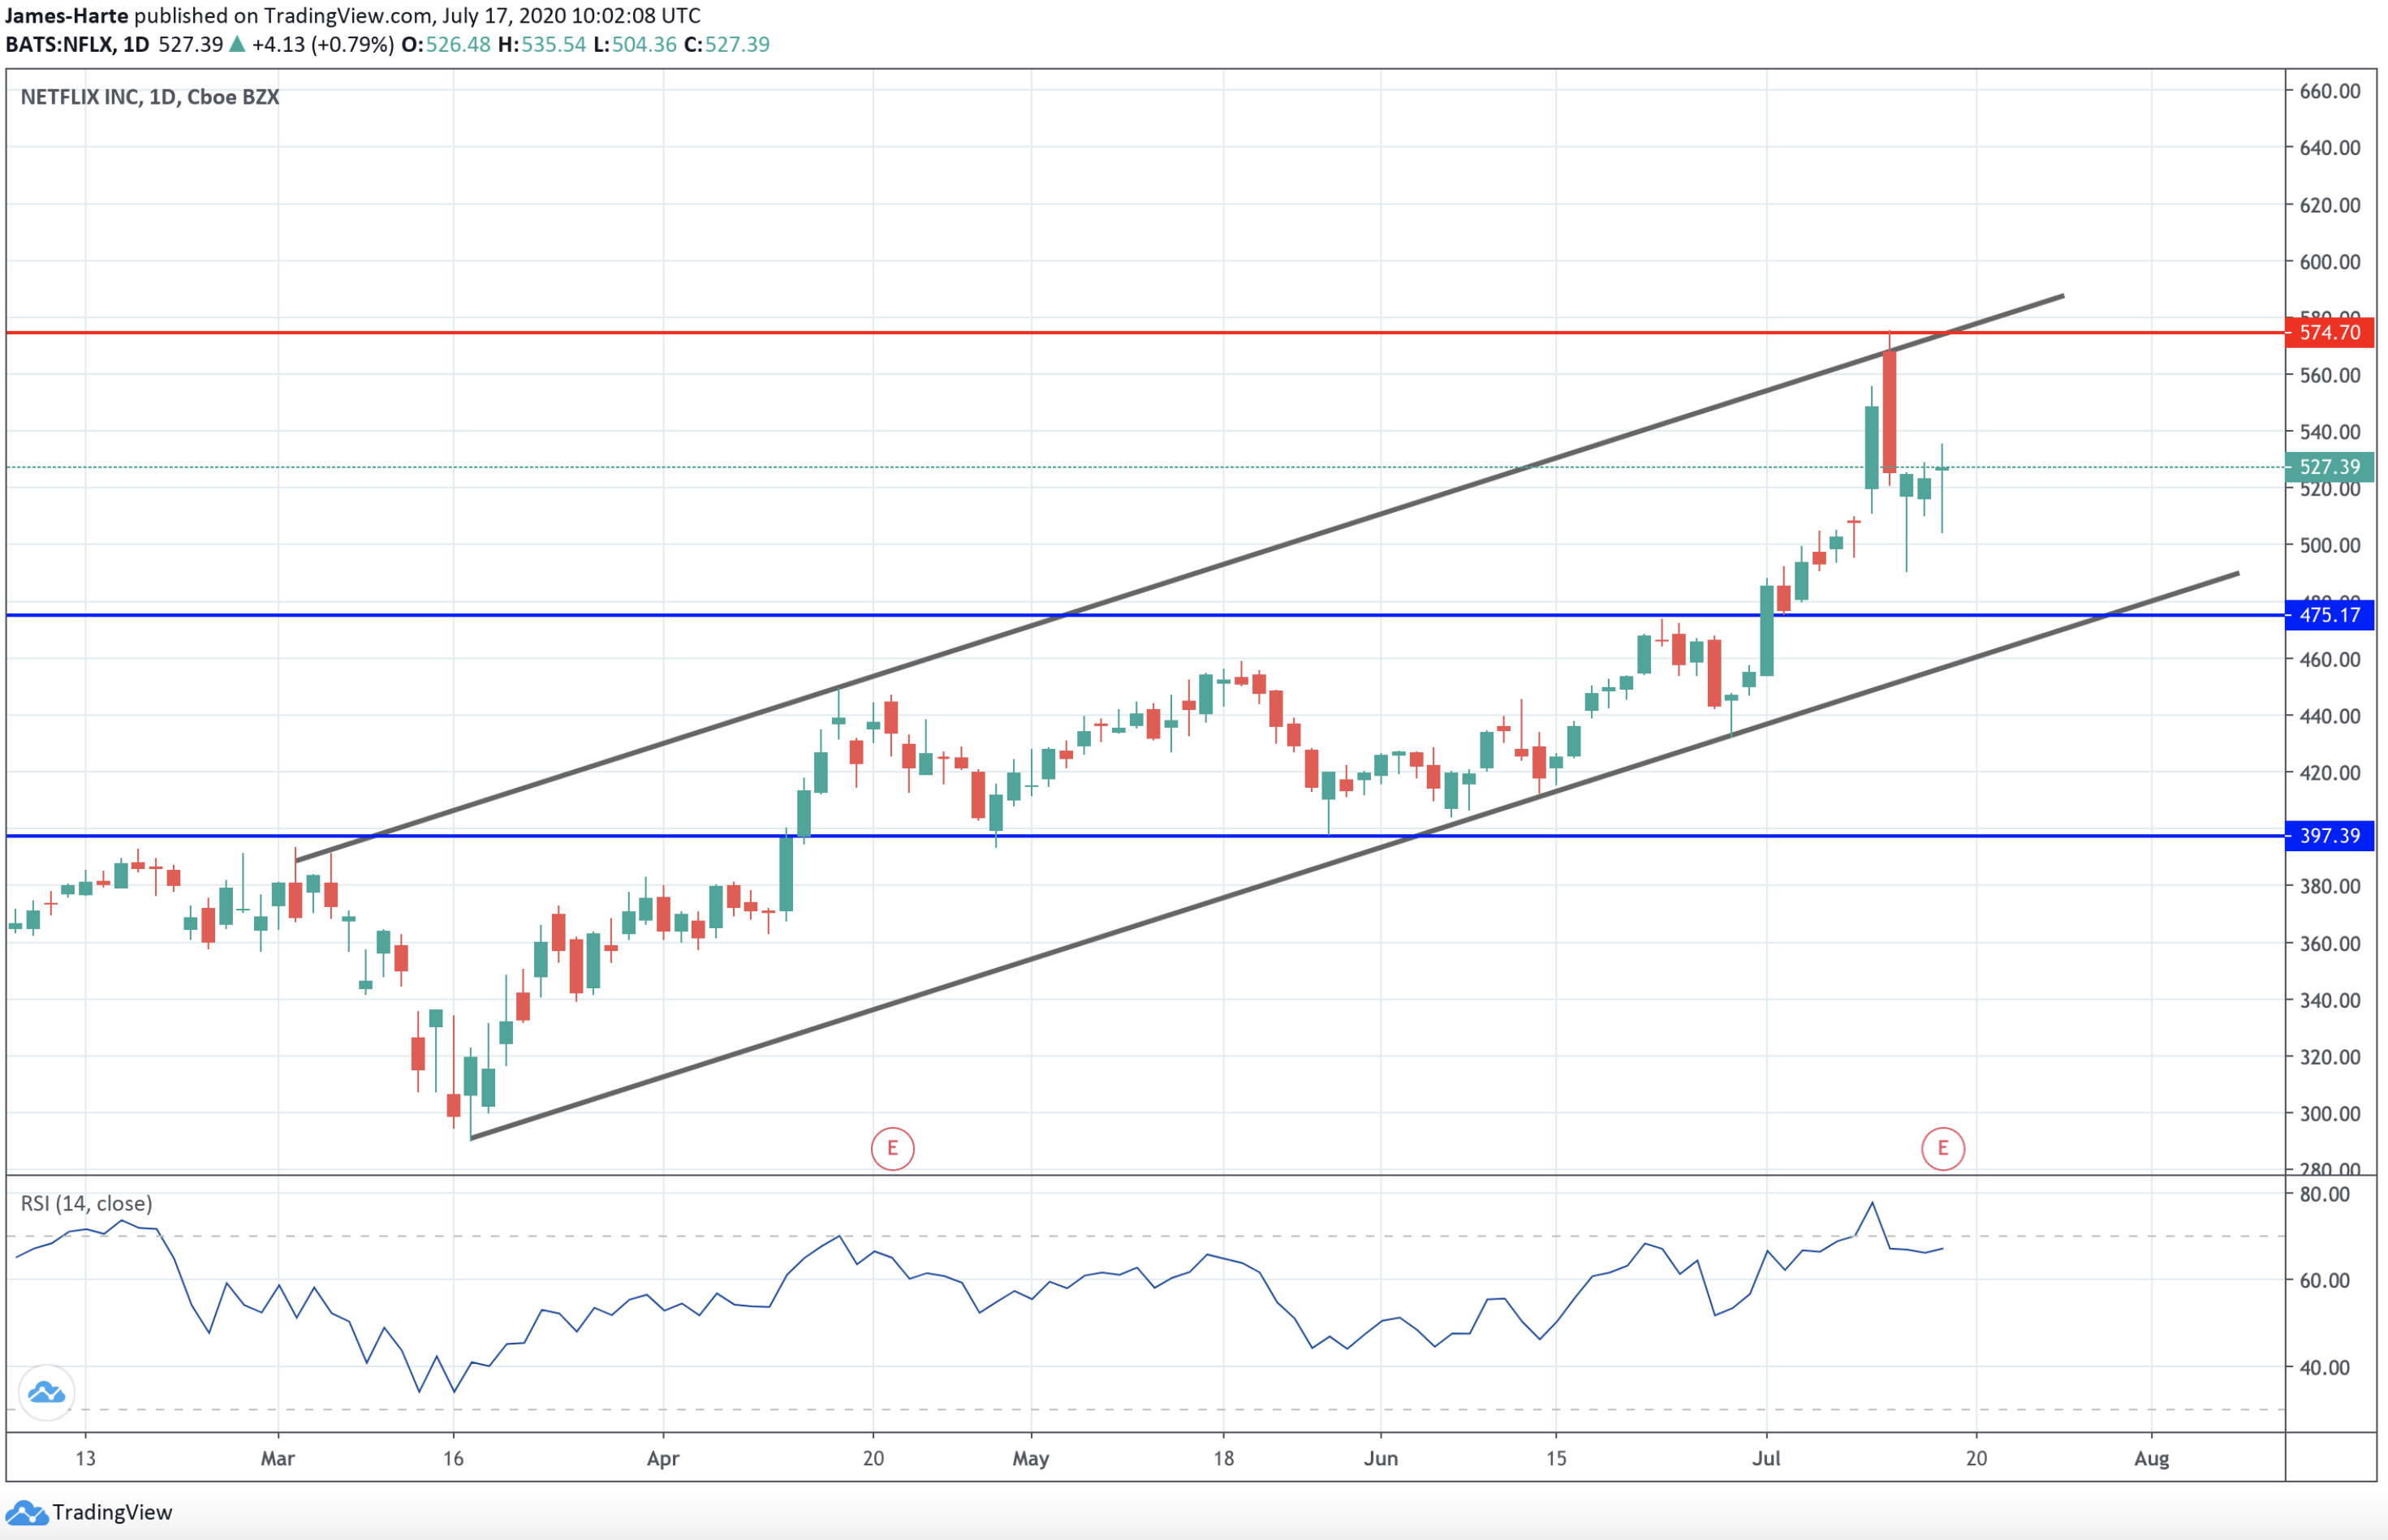Click the TradingView cloud icon in RSI pane
The height and width of the screenshot is (1540, 2388).
click(x=46, y=1392)
